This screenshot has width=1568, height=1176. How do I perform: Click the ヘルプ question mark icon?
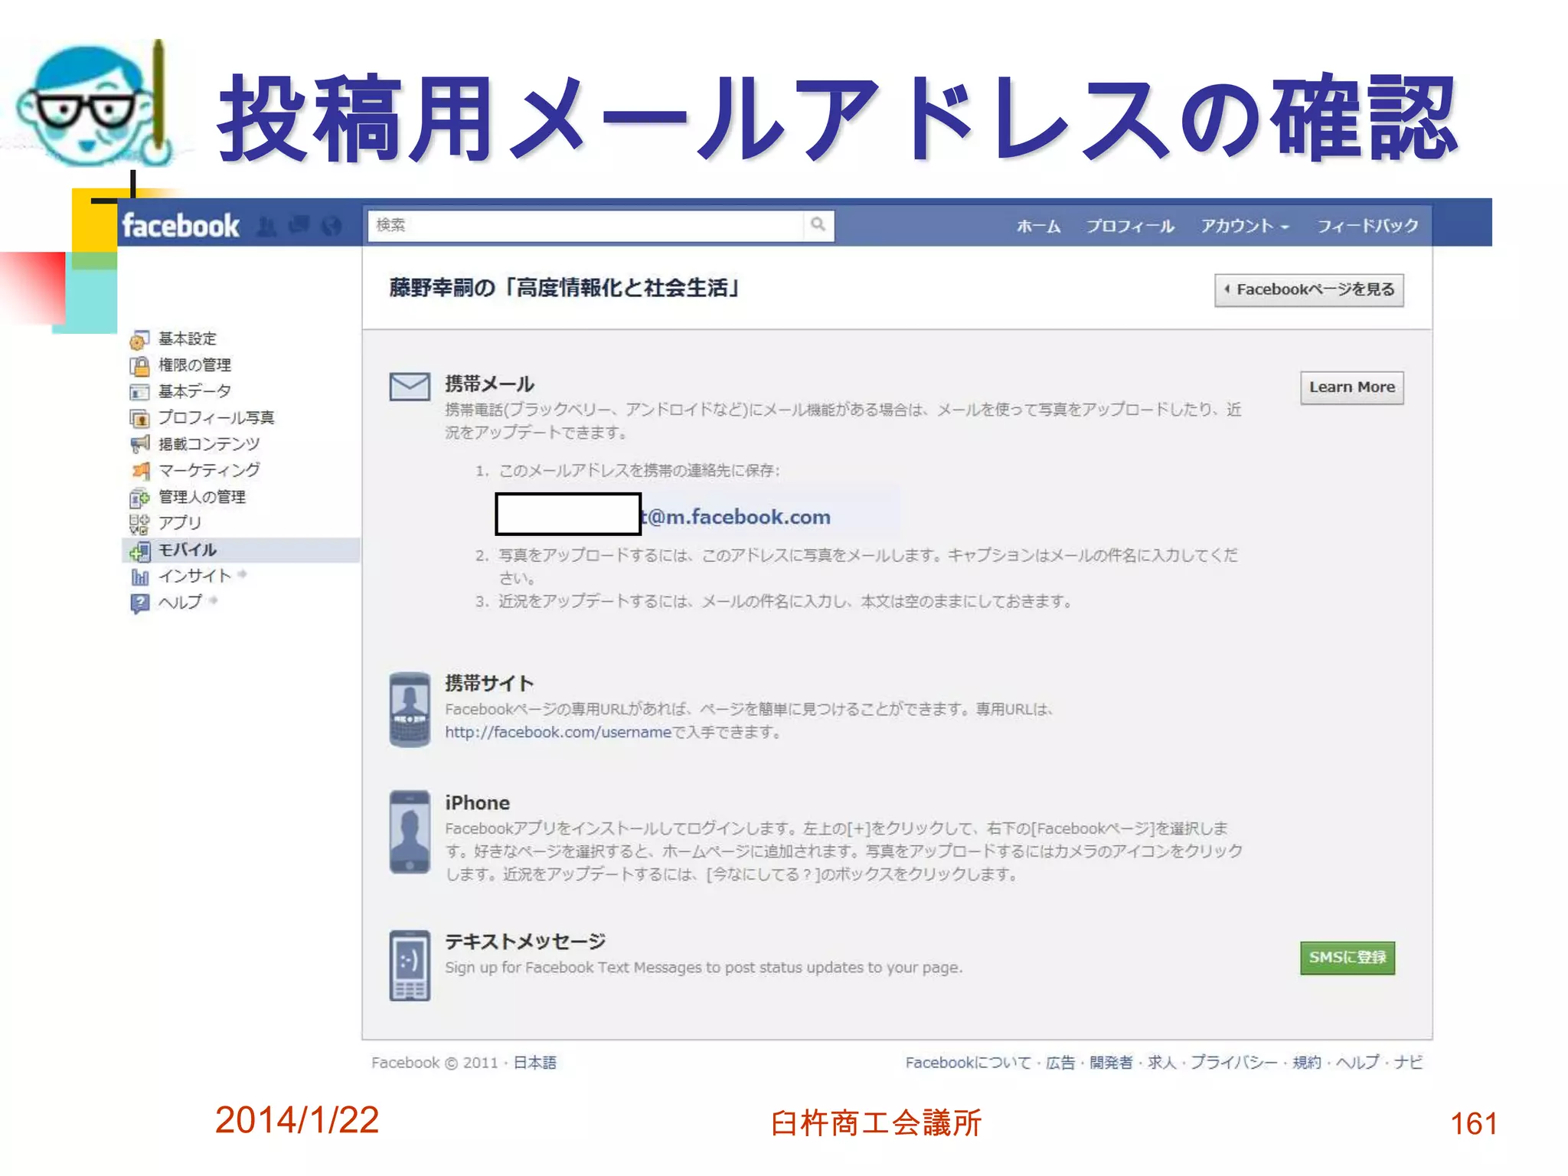[x=139, y=604]
